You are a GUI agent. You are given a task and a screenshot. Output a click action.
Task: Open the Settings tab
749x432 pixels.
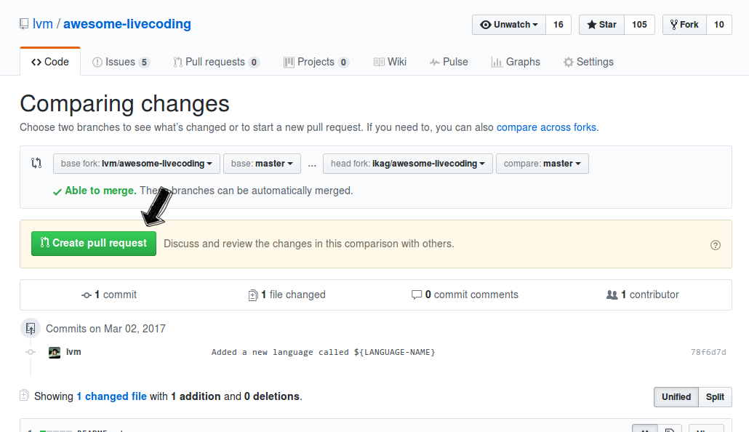coord(588,62)
